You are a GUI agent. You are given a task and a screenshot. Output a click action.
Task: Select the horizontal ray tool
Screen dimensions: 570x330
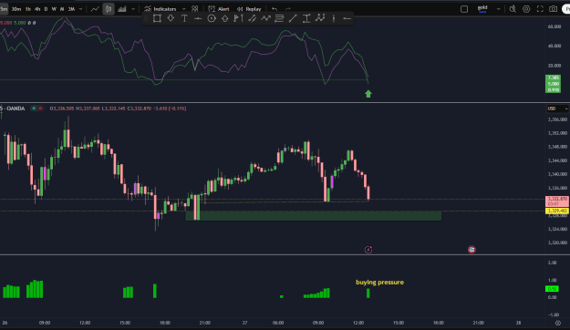click(x=198, y=18)
